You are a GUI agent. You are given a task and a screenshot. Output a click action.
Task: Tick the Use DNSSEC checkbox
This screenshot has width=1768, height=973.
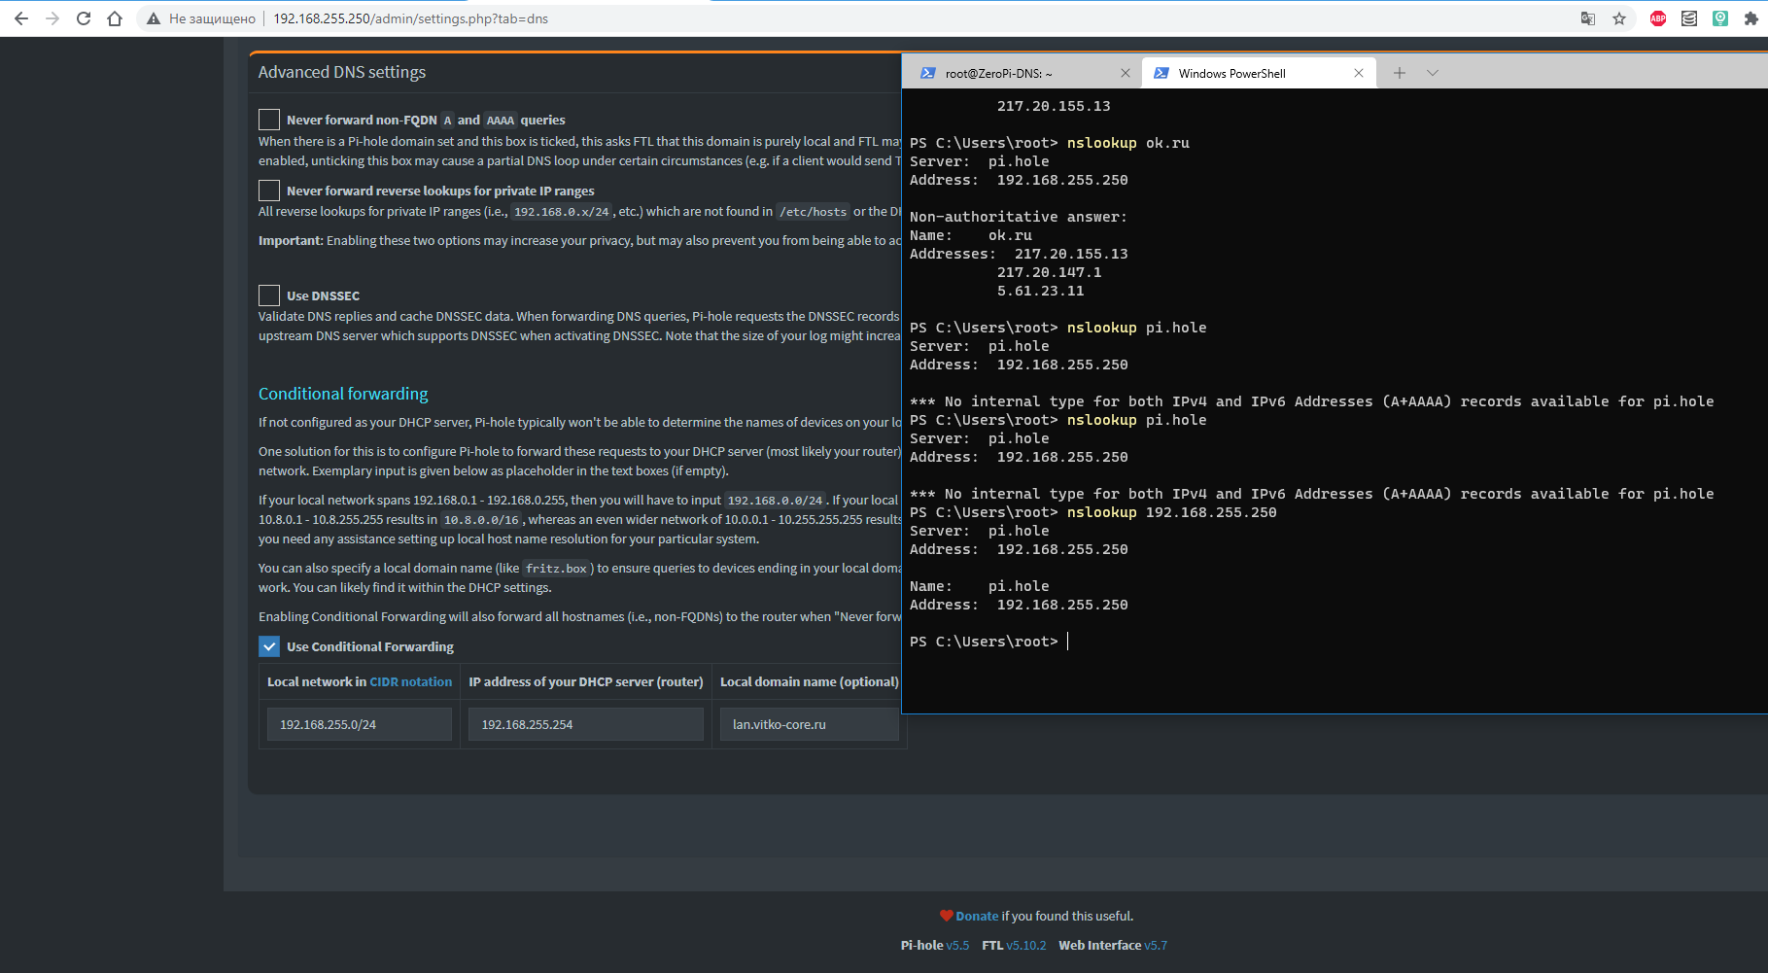[x=269, y=295]
